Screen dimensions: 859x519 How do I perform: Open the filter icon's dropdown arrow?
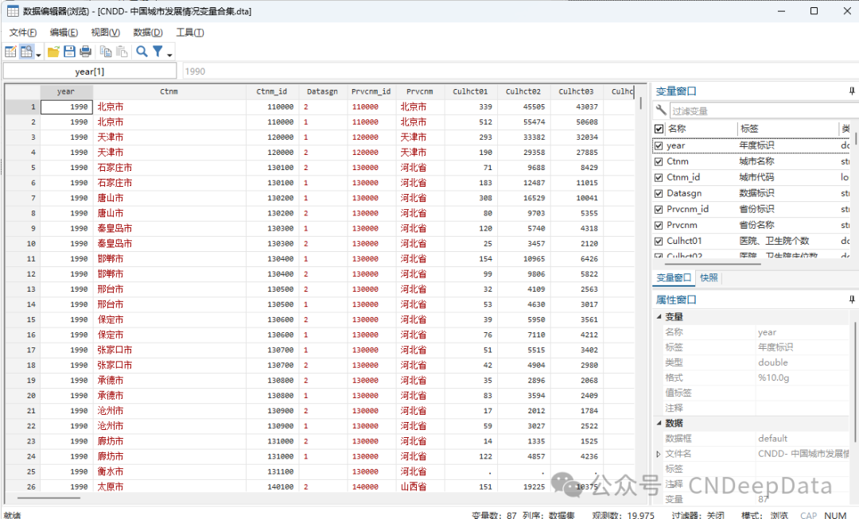[x=170, y=54]
